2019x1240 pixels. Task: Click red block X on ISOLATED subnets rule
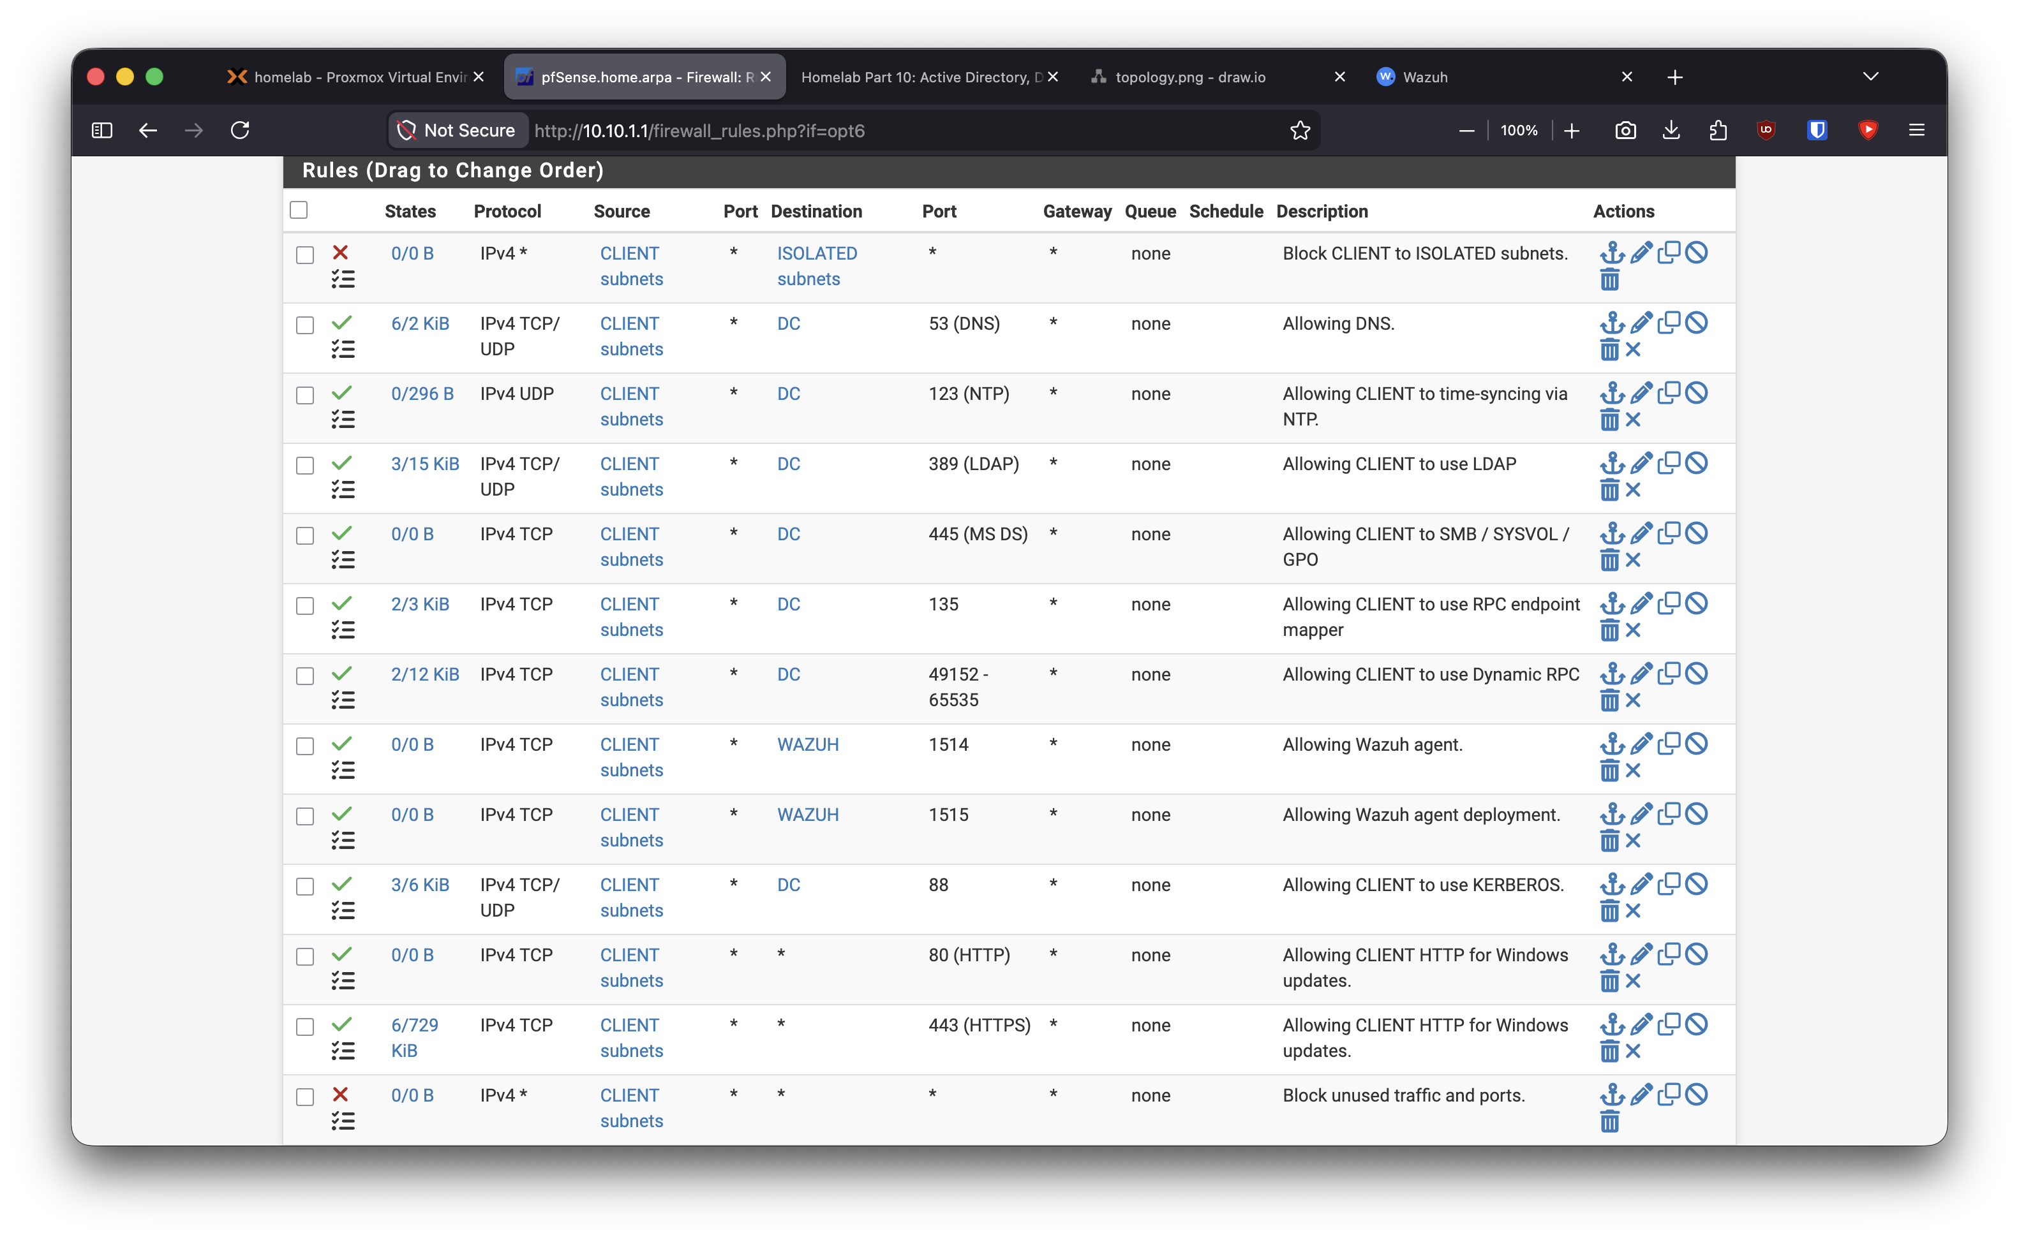(x=341, y=253)
